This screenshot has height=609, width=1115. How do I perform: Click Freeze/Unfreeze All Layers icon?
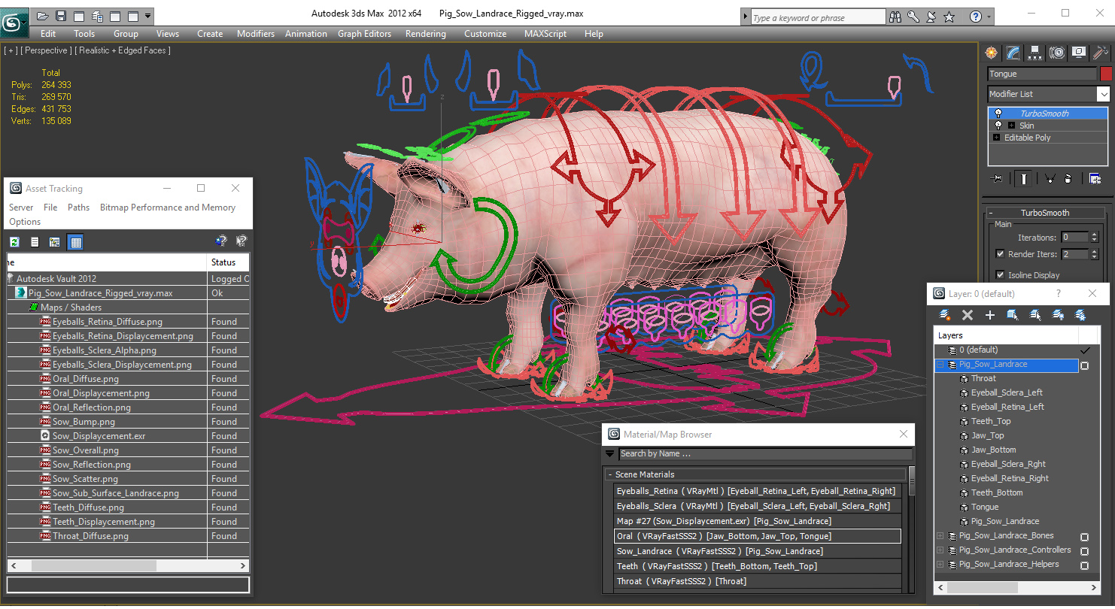click(1080, 315)
